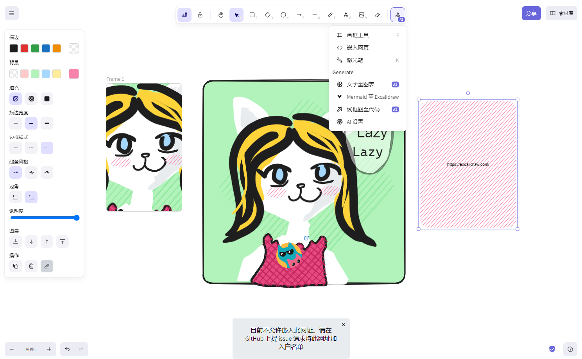This screenshot has height=359, width=582.
Task: Select the Ellipse tool
Action: pyautogui.click(x=283, y=15)
